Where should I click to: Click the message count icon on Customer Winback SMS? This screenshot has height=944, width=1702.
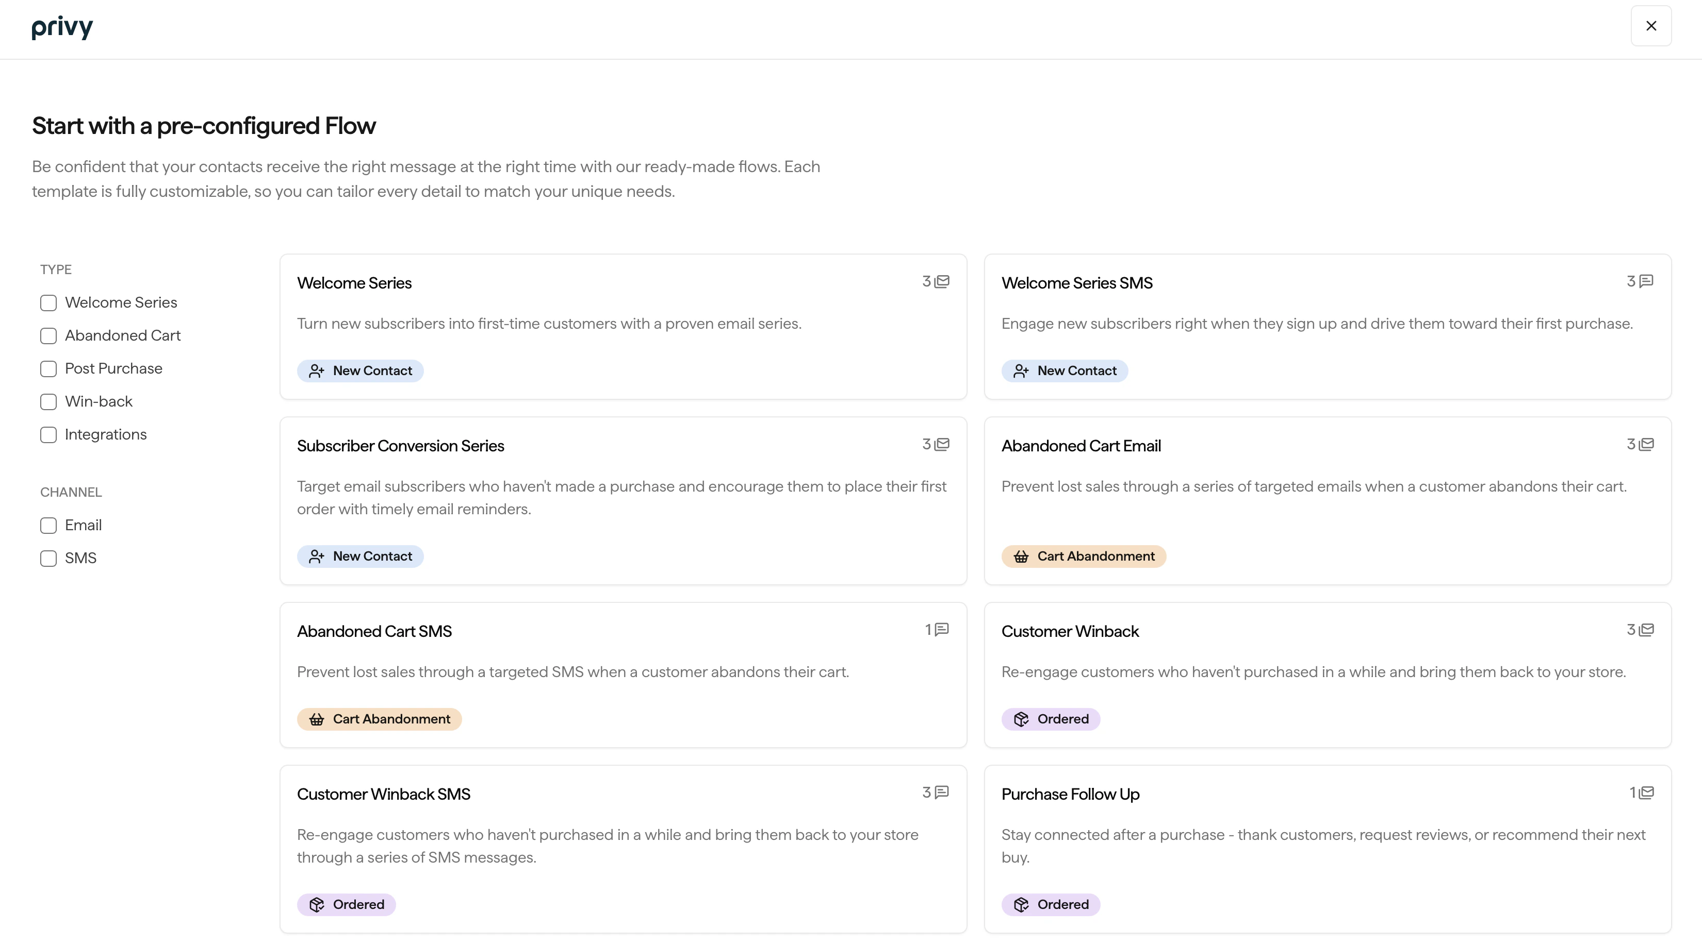click(x=942, y=792)
